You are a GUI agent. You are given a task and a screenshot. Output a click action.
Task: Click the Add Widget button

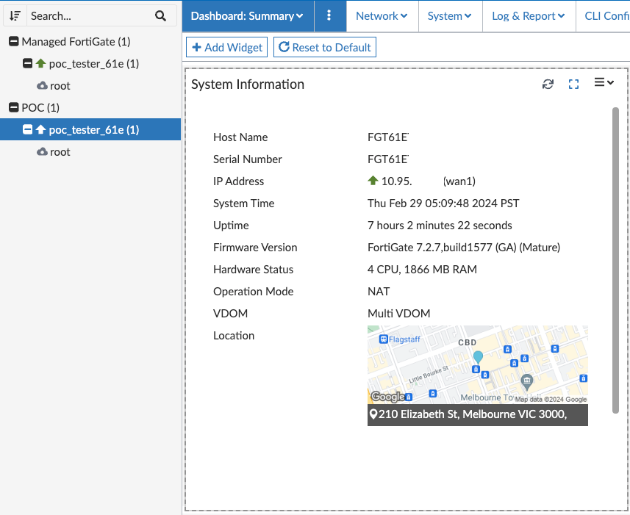coord(227,47)
